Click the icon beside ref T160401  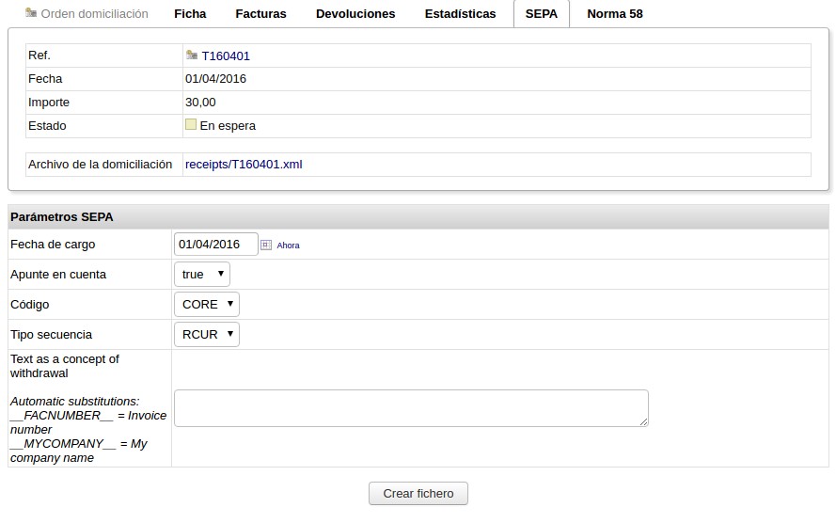click(192, 55)
